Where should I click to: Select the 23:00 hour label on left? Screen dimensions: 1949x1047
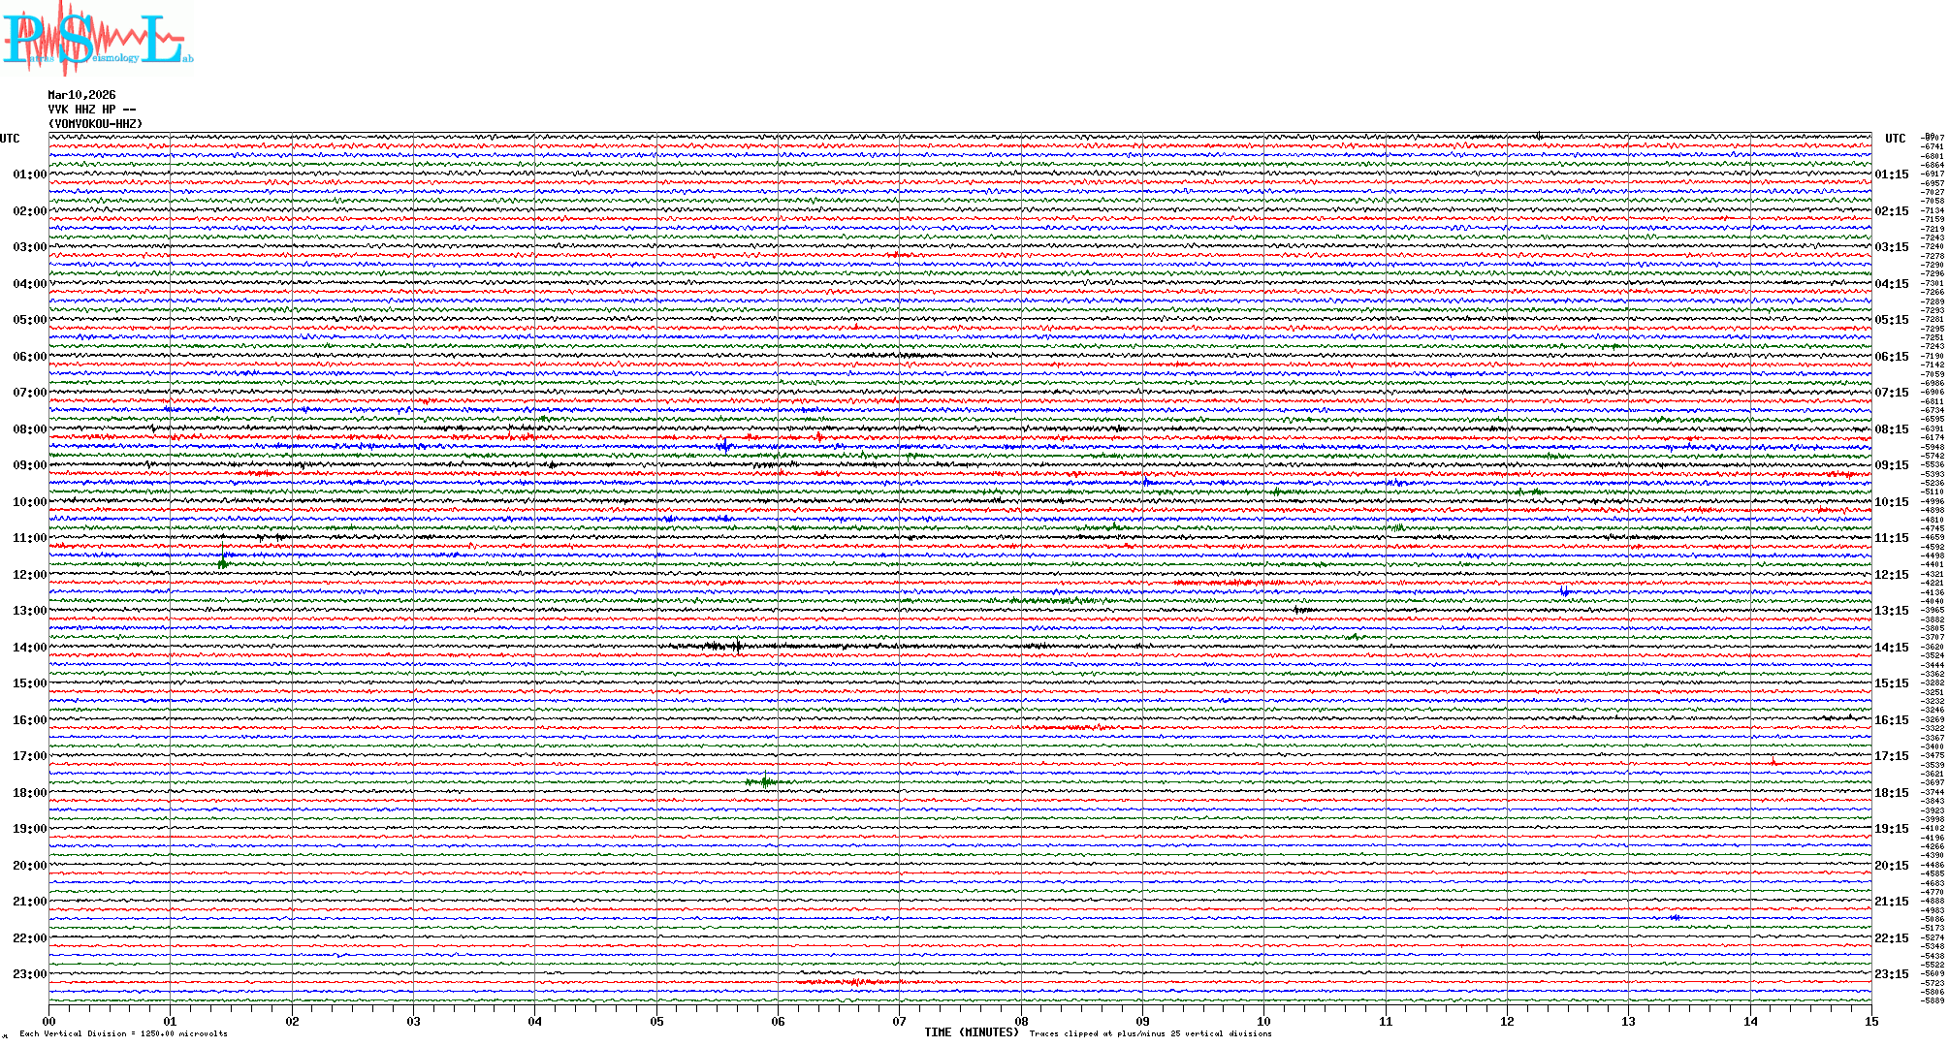[29, 974]
